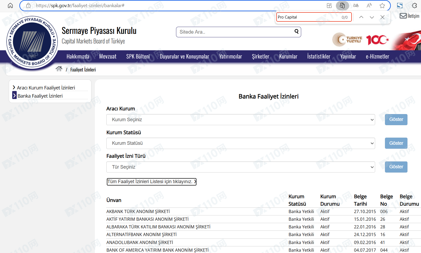Open the İletişim envelope icon
Viewport: 421px width, 253px height.
[x=403, y=16]
